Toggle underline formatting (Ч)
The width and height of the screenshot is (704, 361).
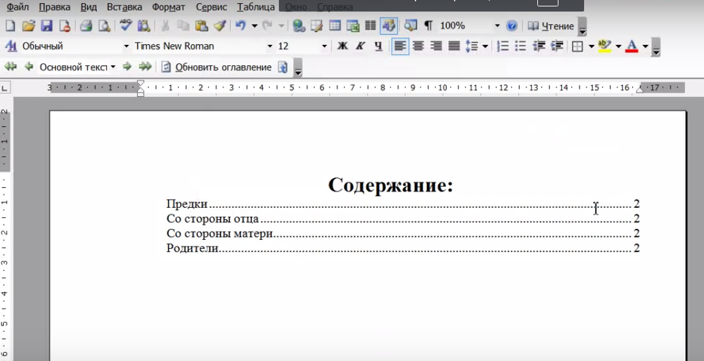coord(378,46)
